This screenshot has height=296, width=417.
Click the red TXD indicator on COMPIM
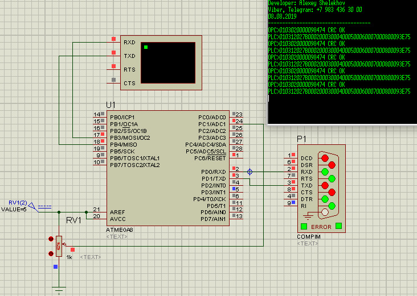(x=325, y=185)
